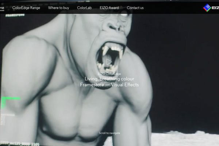Click the Living, breathing colour headline
The height and width of the screenshot is (146, 219).
[109, 79]
